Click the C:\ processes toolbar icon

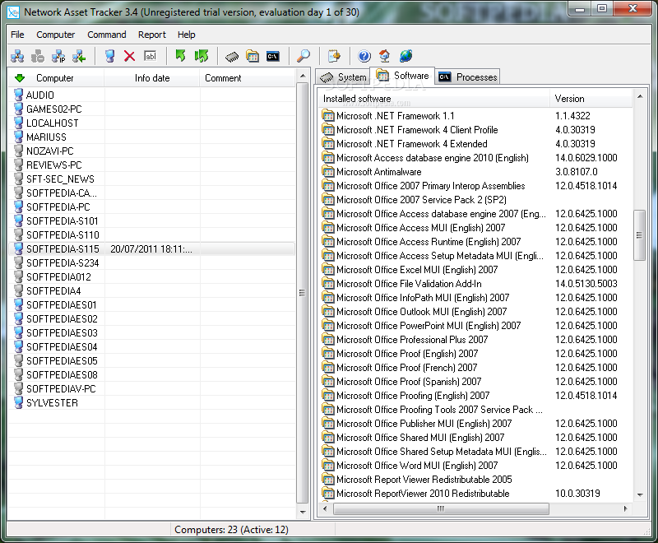(273, 56)
